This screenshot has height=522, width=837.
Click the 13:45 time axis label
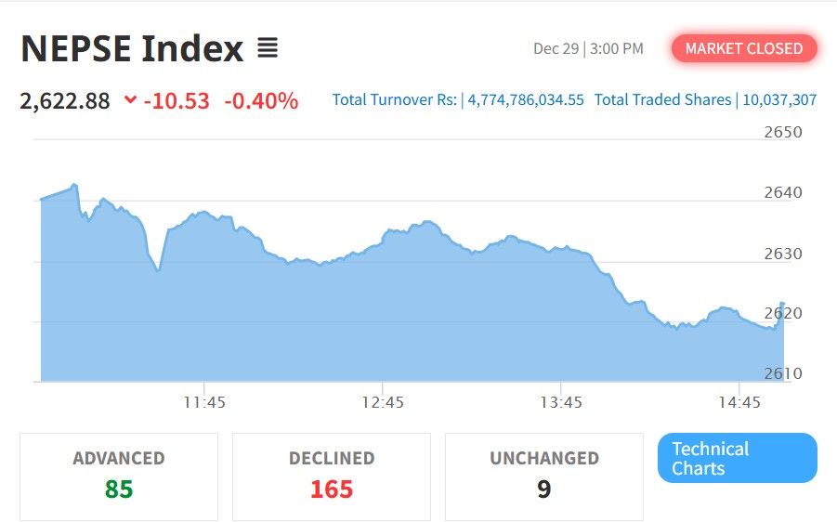tap(561, 402)
